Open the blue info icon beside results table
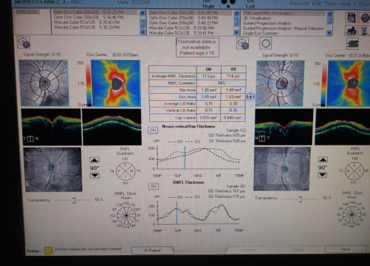 pyautogui.click(x=250, y=96)
